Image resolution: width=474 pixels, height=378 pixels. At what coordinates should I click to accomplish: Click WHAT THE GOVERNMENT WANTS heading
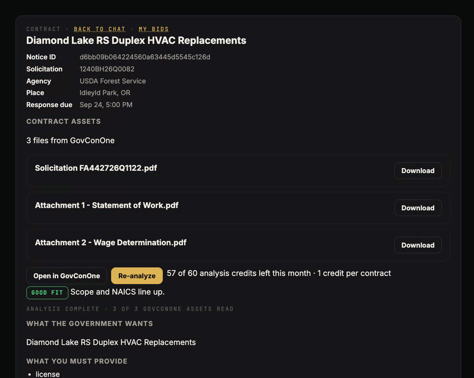[89, 324]
